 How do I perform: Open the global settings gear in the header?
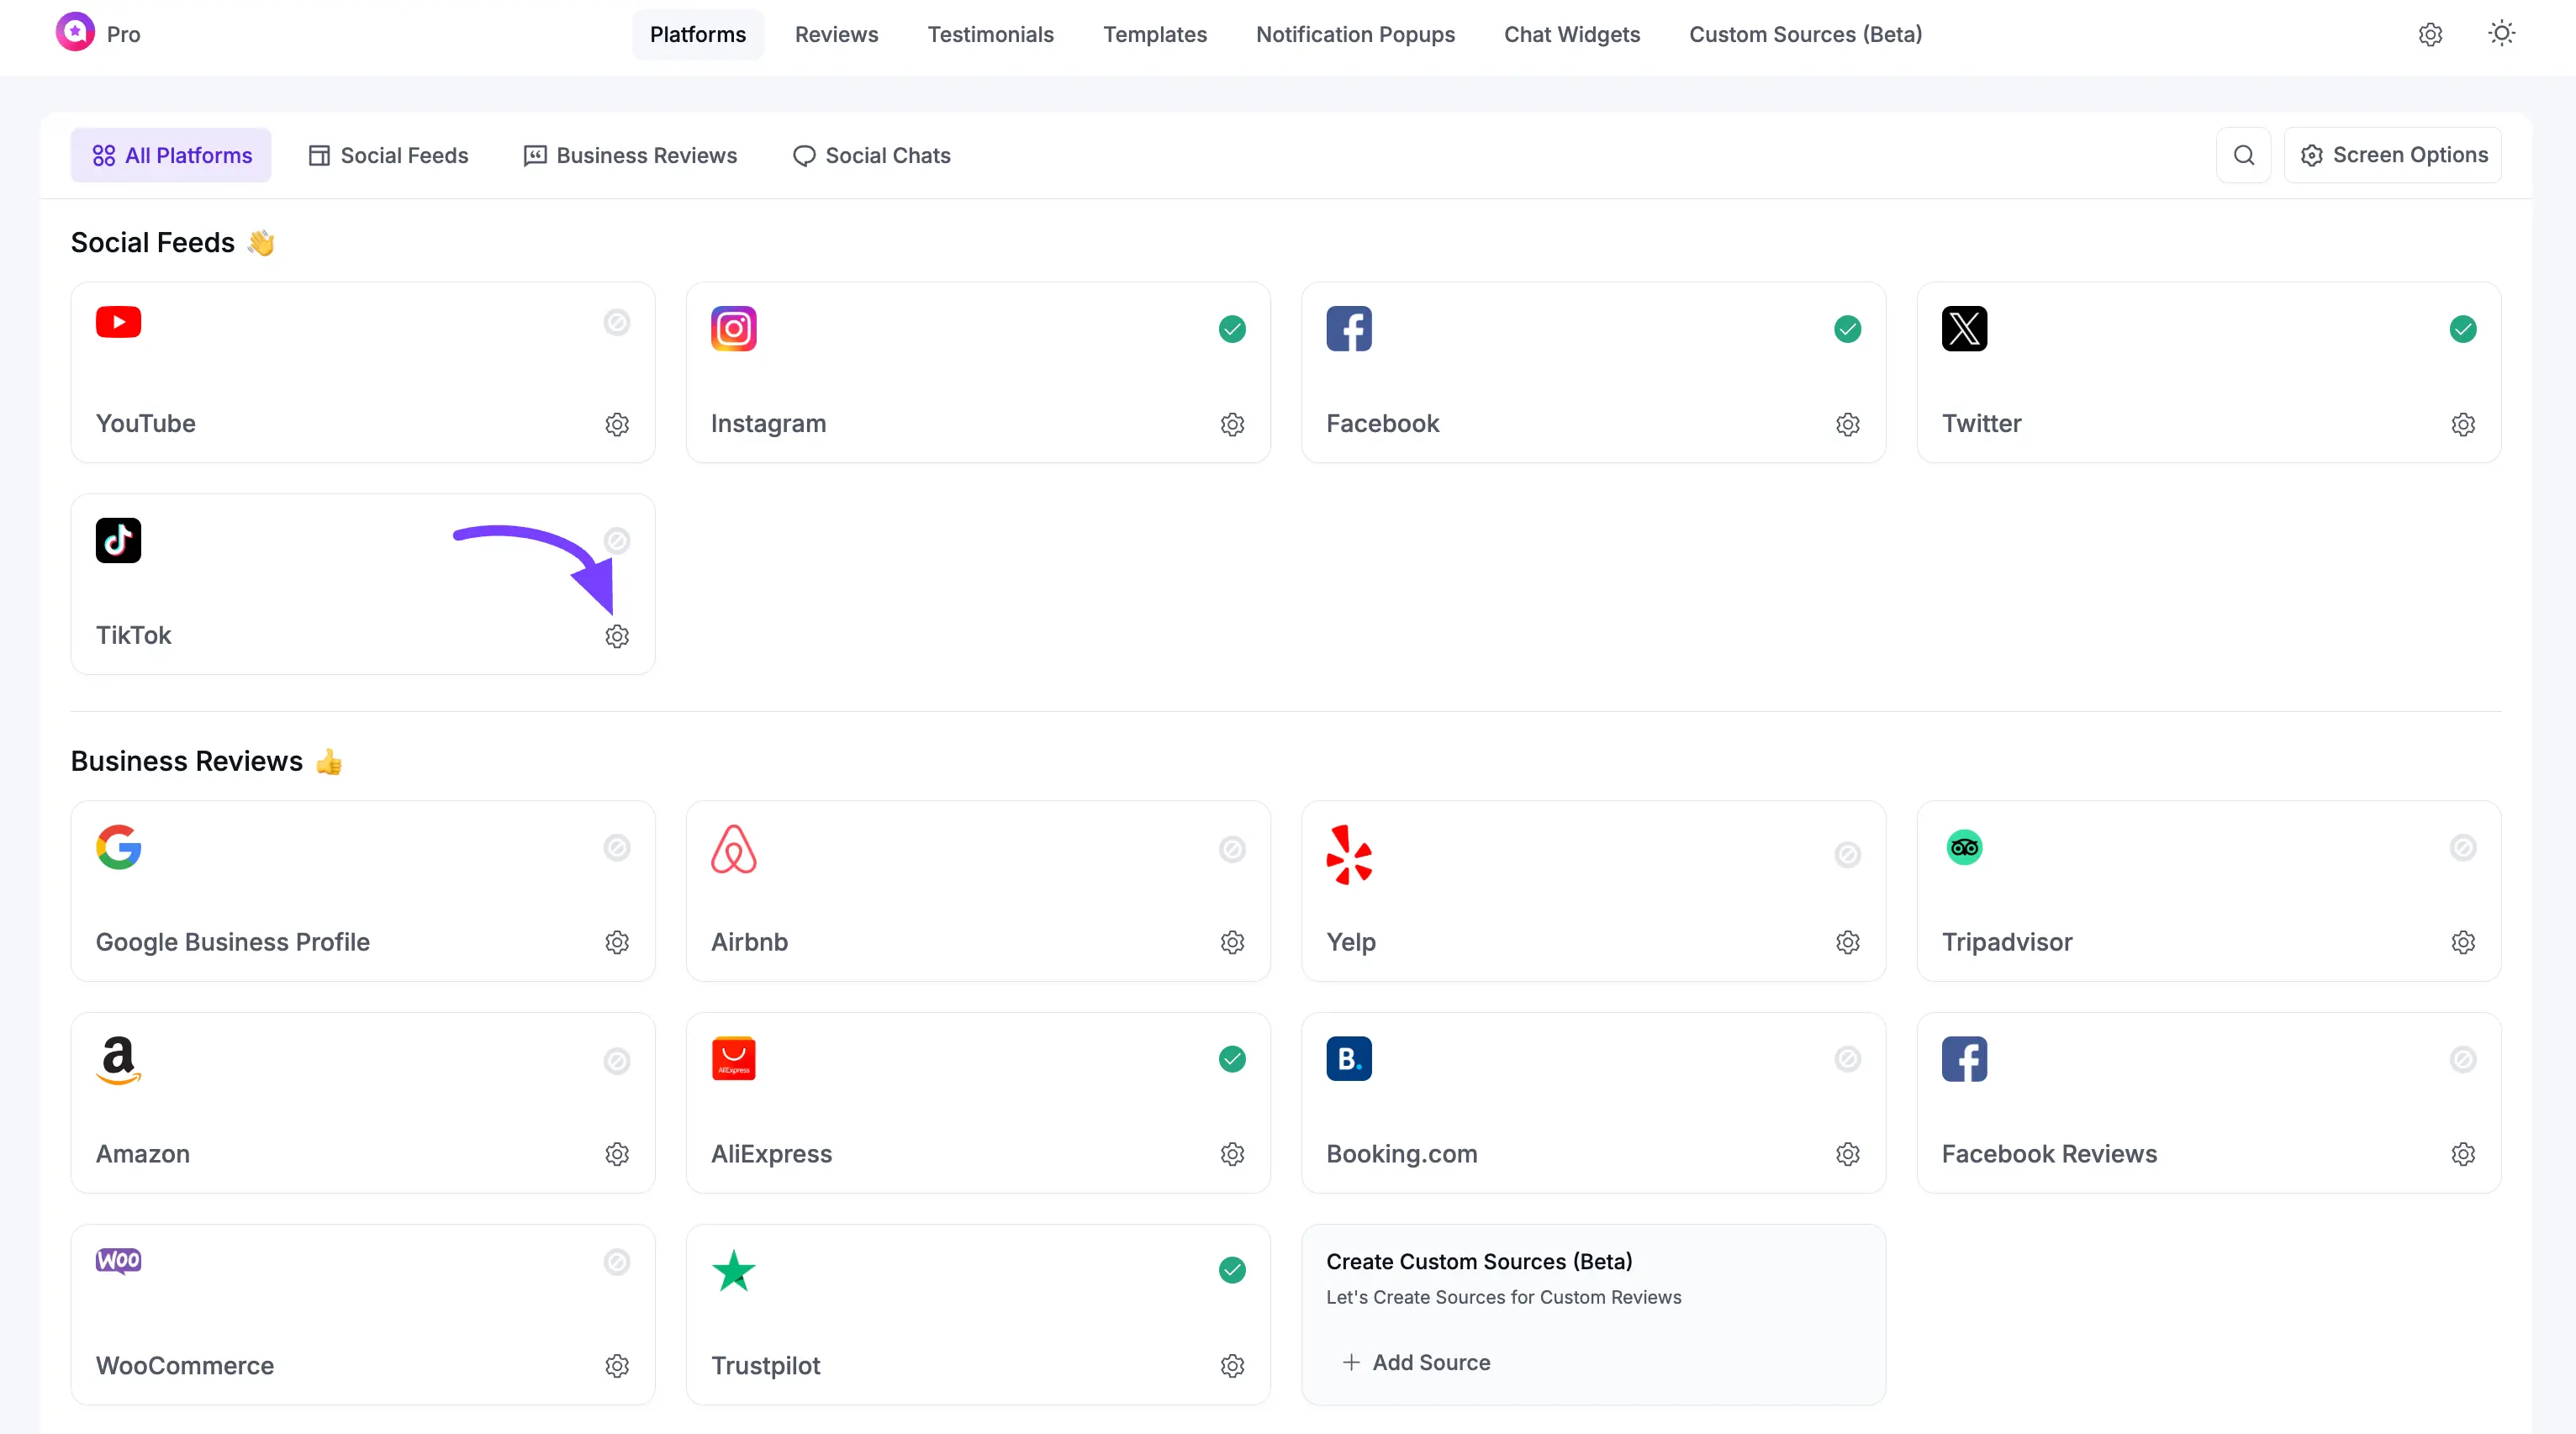pyautogui.click(x=2430, y=34)
